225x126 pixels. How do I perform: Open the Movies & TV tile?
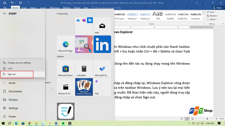(66, 87)
